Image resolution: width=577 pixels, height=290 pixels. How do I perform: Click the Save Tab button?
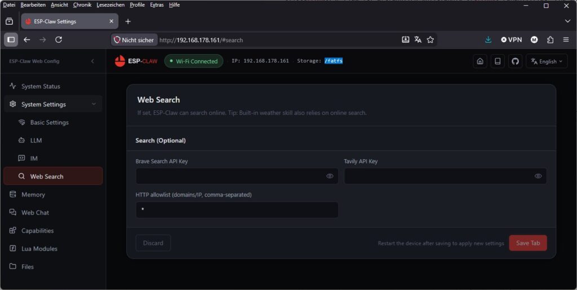point(527,243)
